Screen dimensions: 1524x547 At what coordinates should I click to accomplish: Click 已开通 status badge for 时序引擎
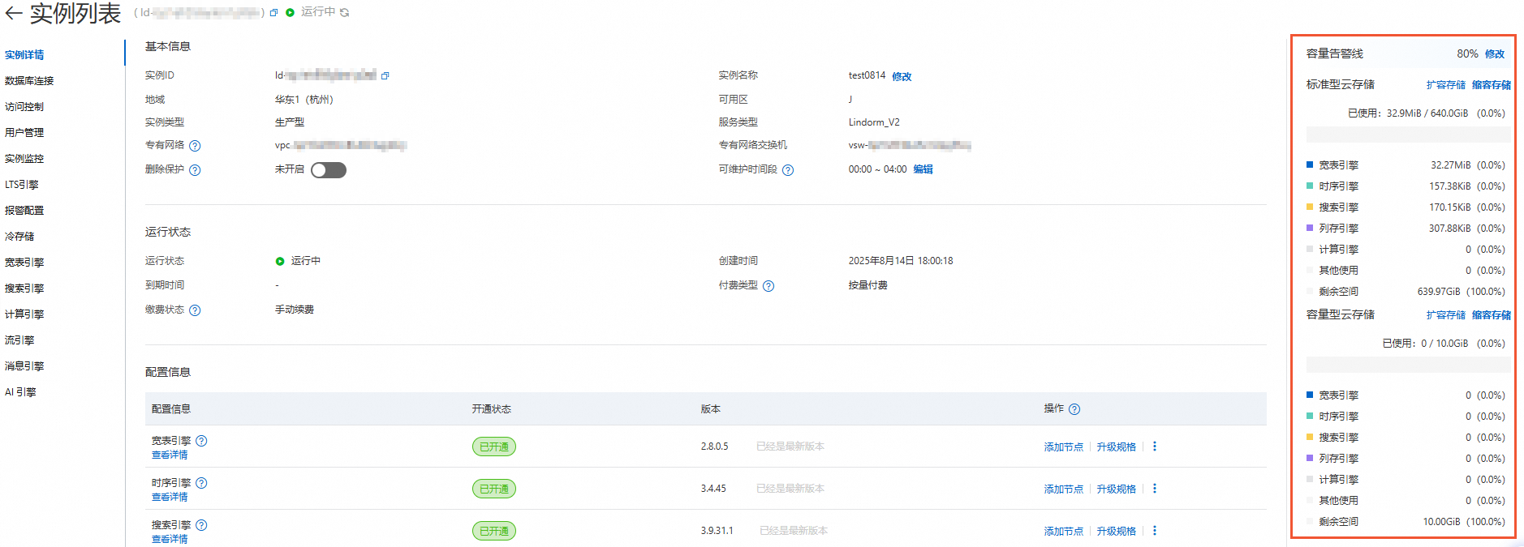[494, 489]
